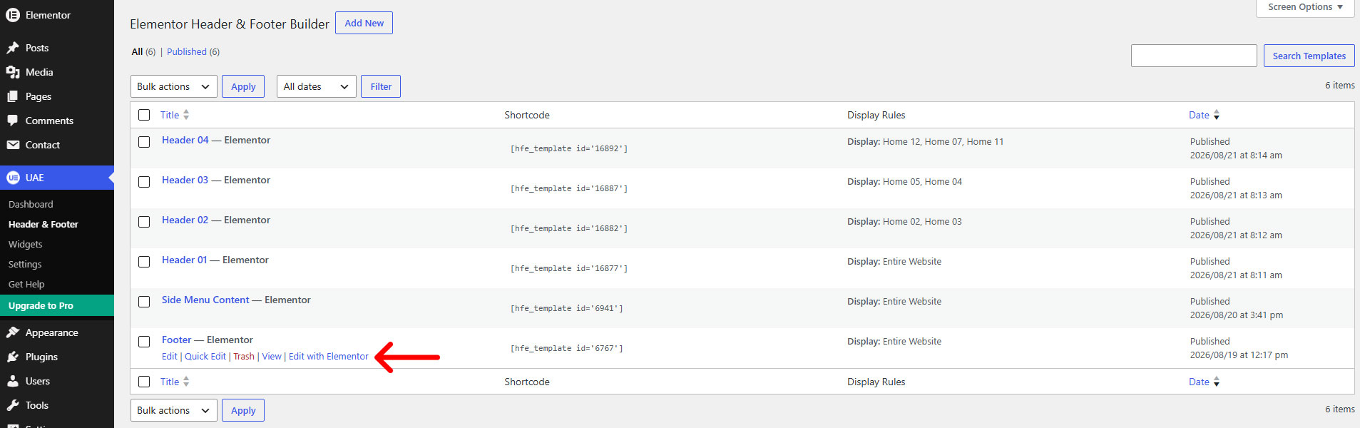1360x428 pixels.
Task: Sort by Date using bottom footer arrow
Action: click(1217, 382)
